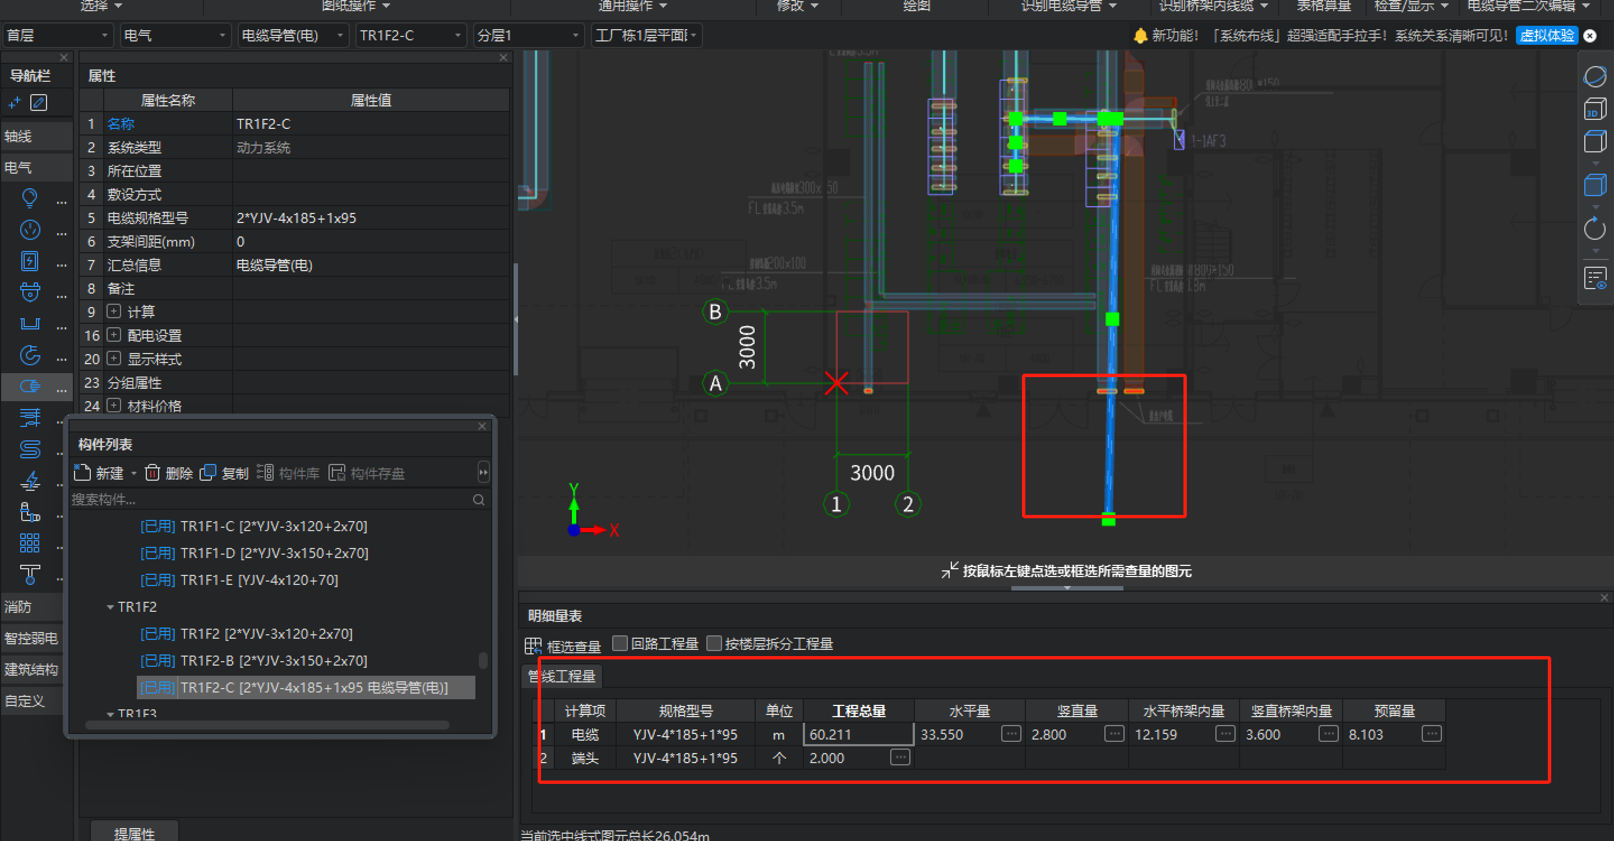Activate the dynamic orbit view icon
The image size is (1614, 841).
point(1594,76)
